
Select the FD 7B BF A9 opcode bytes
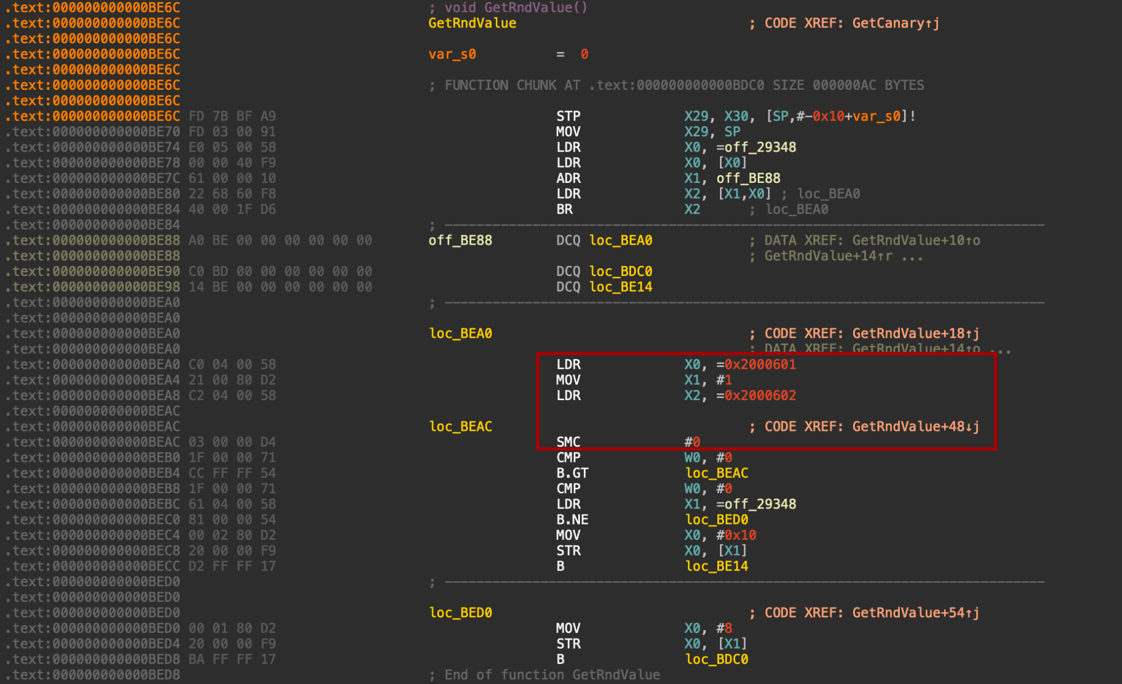pyautogui.click(x=231, y=116)
